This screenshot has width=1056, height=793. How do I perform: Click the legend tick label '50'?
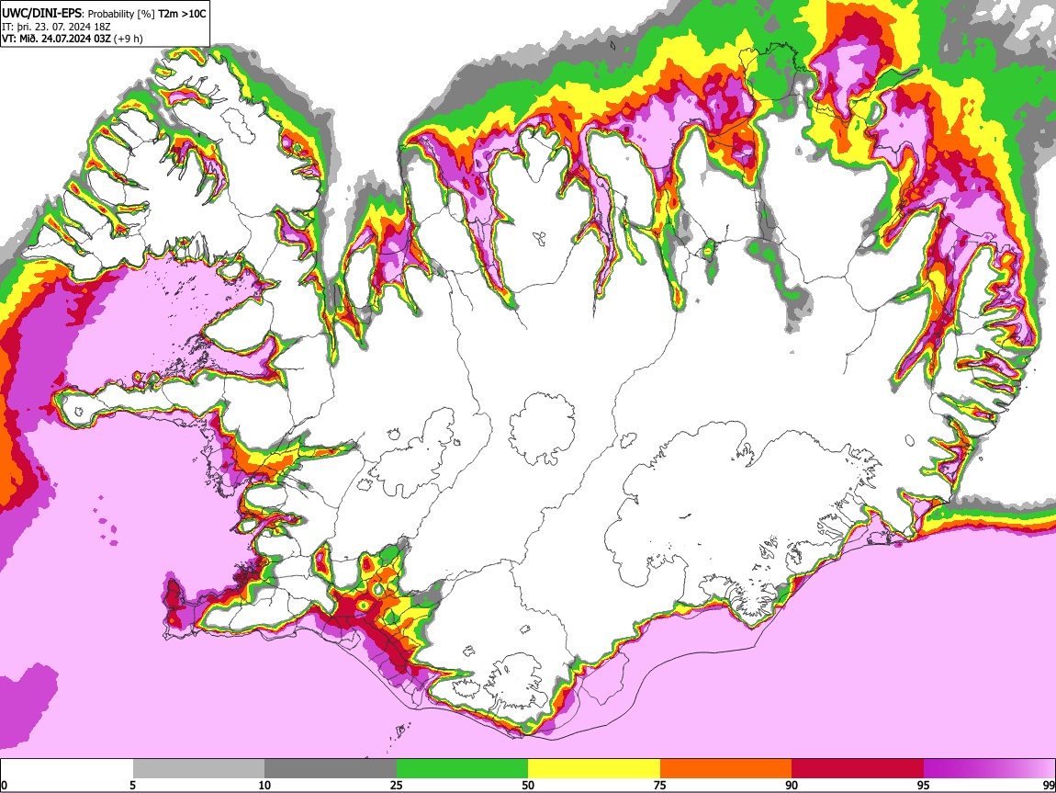(x=528, y=785)
